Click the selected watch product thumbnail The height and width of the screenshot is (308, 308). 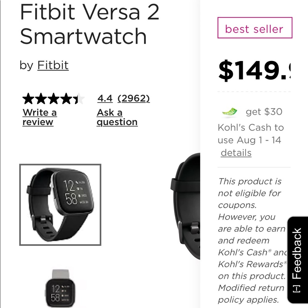[x=60, y=204]
